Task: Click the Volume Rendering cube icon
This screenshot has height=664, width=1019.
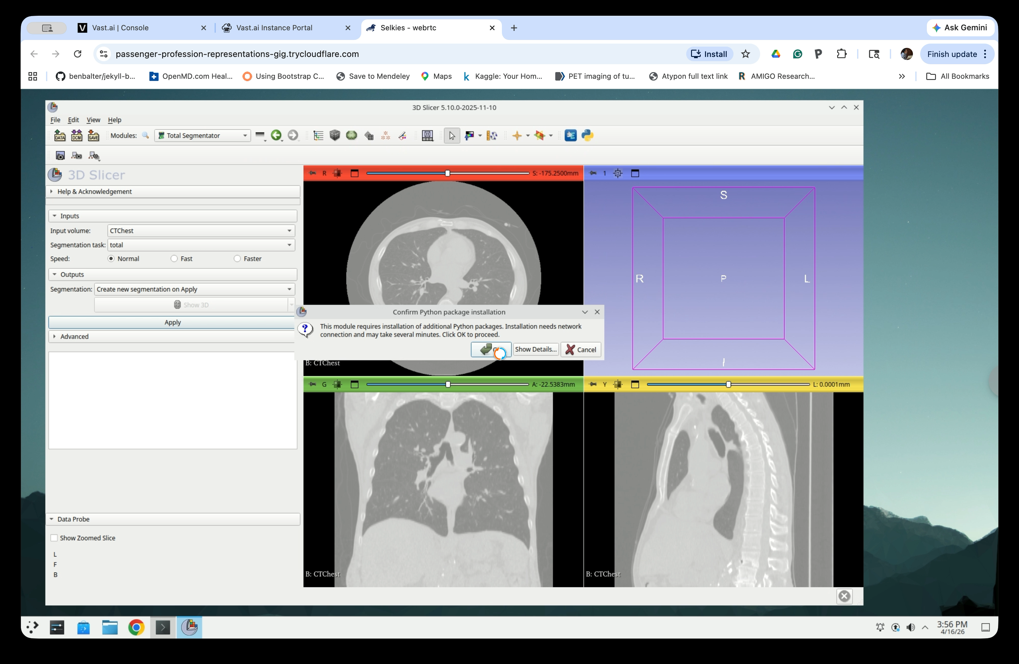Action: [x=335, y=136]
